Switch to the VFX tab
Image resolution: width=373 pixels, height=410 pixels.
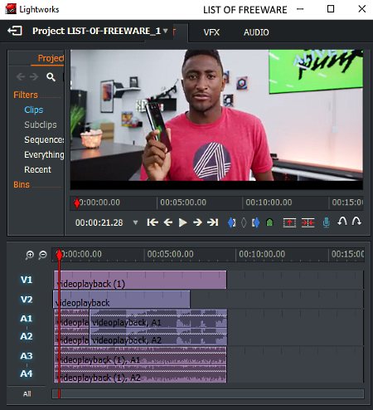tap(211, 32)
